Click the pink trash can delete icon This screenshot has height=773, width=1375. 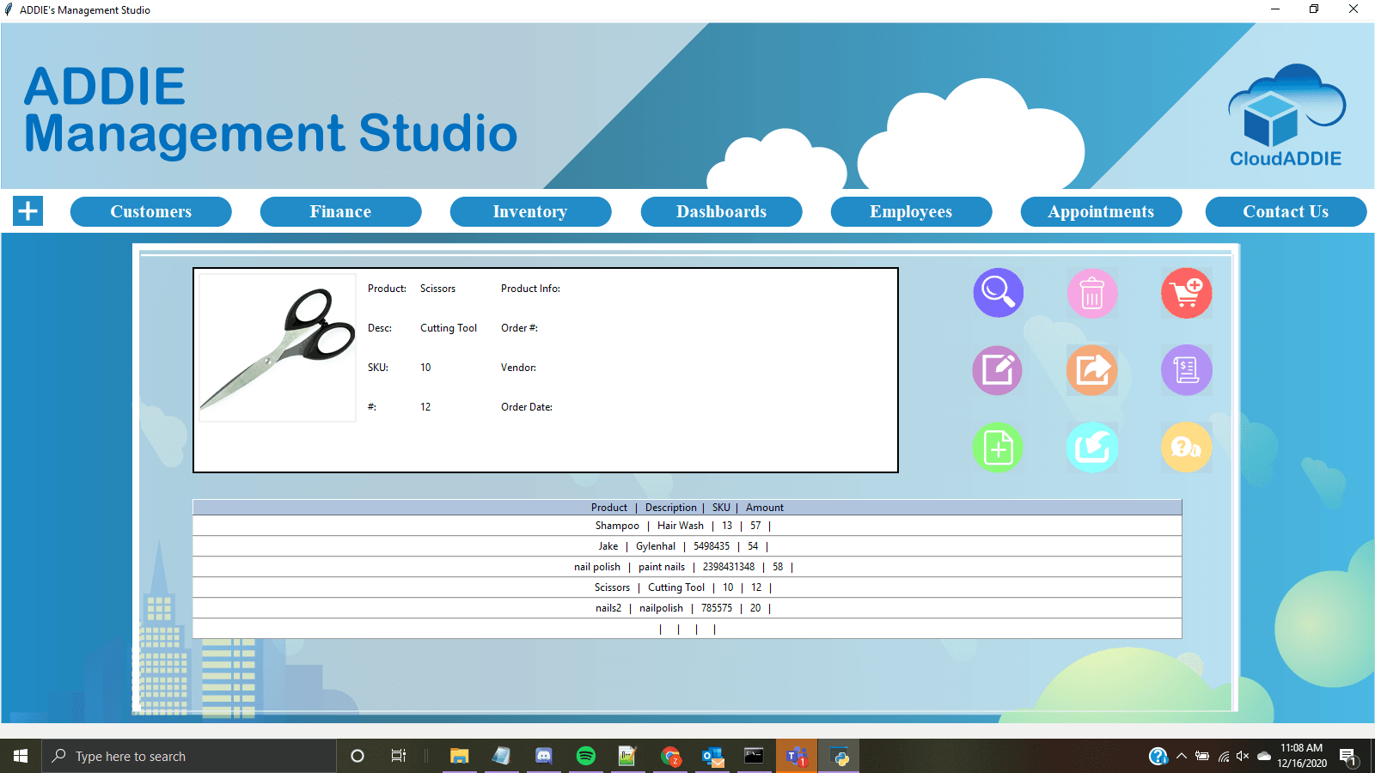click(x=1091, y=293)
